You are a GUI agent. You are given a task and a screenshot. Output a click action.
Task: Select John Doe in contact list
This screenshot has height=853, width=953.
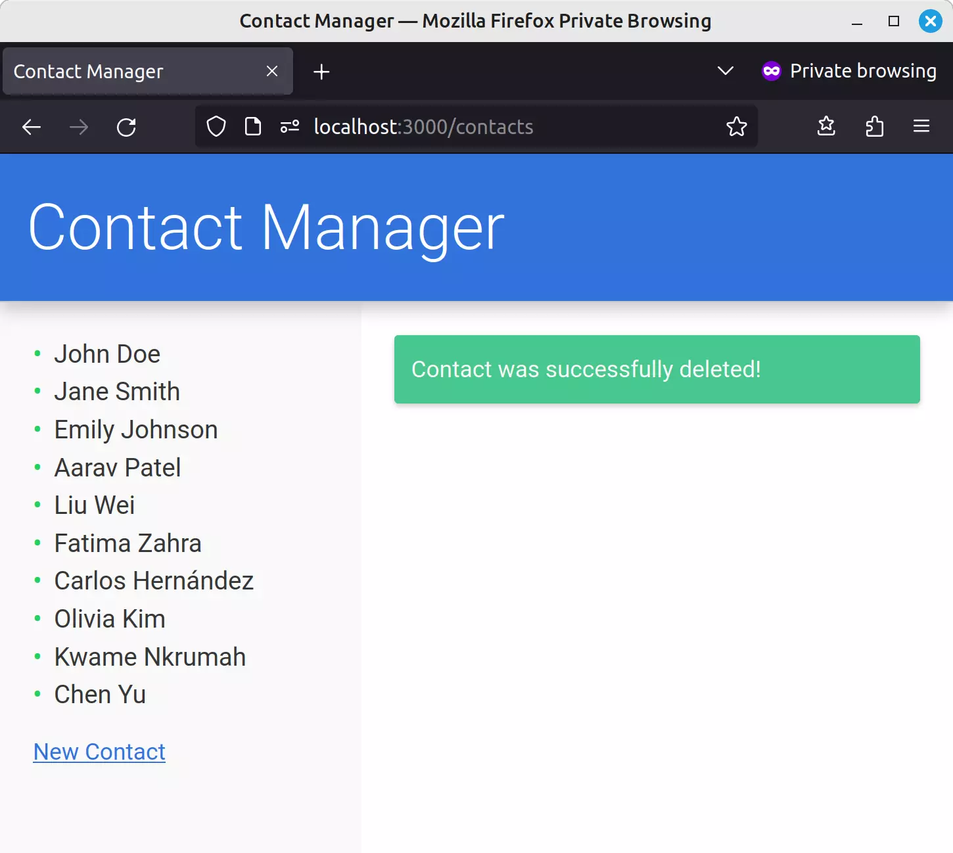pos(107,354)
